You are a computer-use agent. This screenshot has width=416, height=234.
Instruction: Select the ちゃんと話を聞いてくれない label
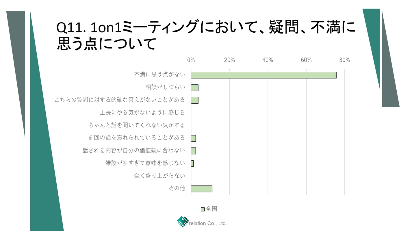click(137, 125)
